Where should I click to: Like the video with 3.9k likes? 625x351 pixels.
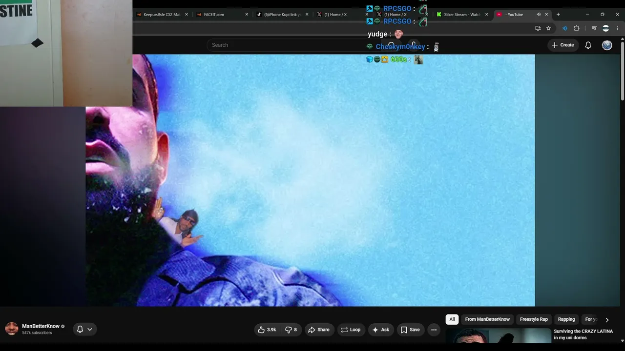(268, 330)
